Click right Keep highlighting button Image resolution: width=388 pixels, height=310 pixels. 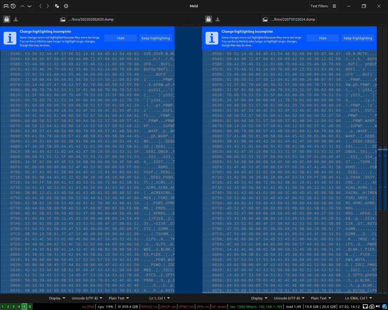(358, 38)
